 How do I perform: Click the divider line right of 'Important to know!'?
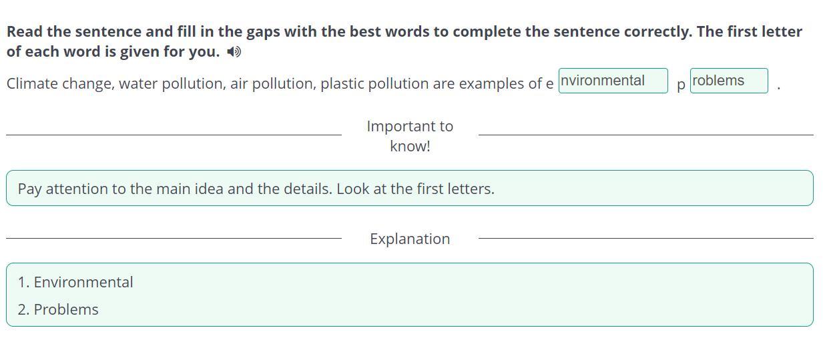pyautogui.click(x=645, y=135)
